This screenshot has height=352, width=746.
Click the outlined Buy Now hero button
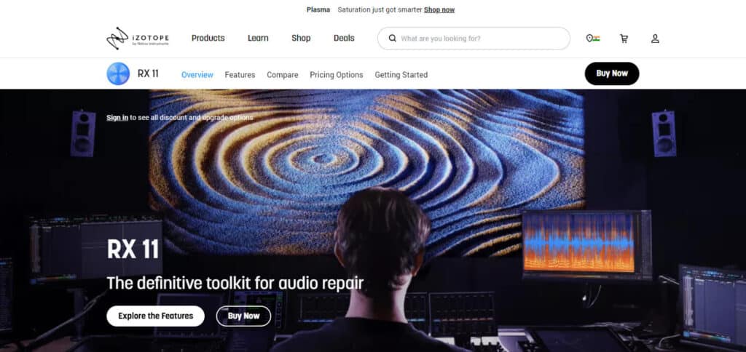(x=243, y=316)
